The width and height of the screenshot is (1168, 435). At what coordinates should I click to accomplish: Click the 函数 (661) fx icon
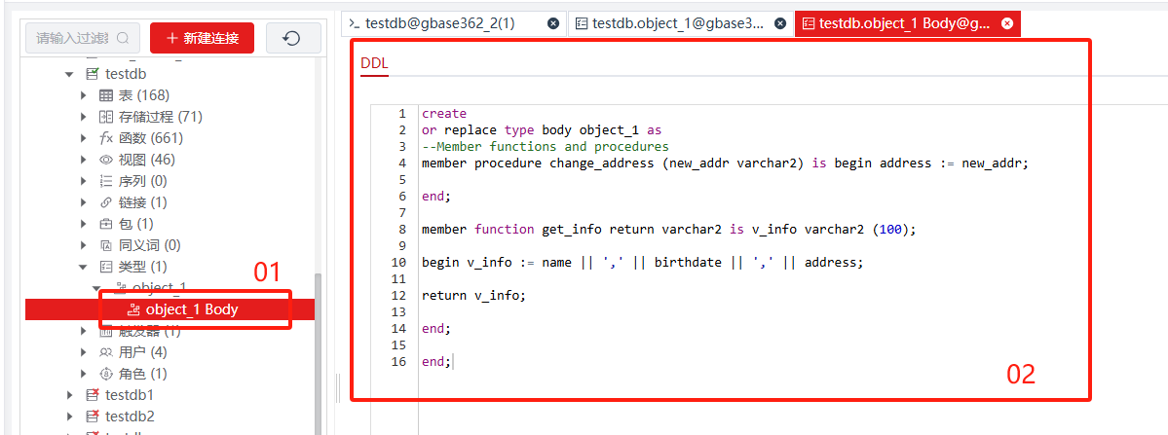106,138
